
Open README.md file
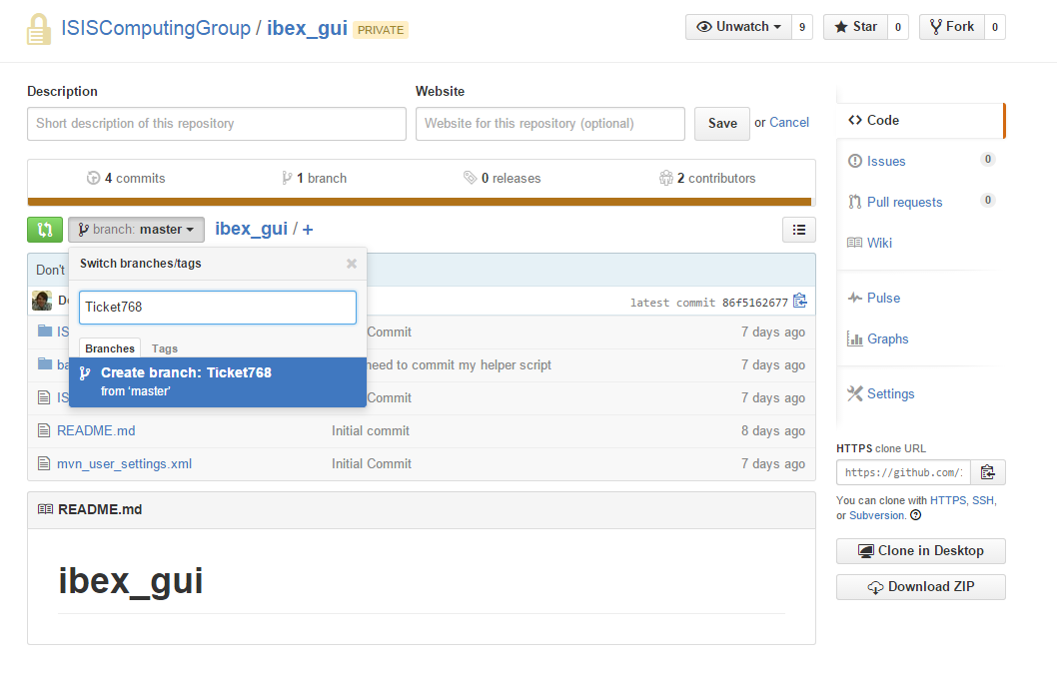(x=96, y=430)
